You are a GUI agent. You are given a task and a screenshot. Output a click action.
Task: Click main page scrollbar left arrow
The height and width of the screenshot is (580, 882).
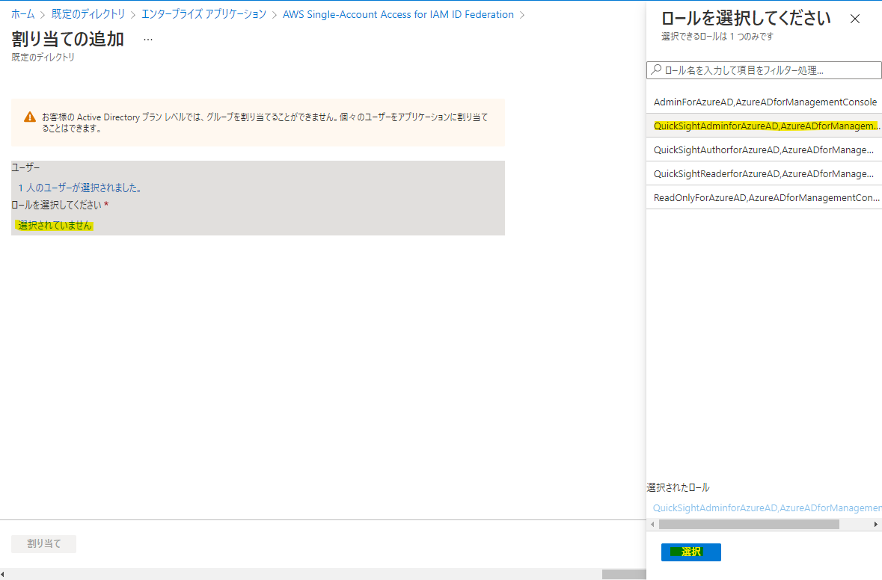[3, 574]
